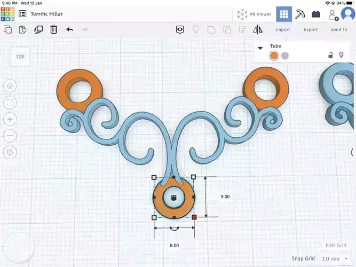Open Edit Grid settings

point(336,246)
